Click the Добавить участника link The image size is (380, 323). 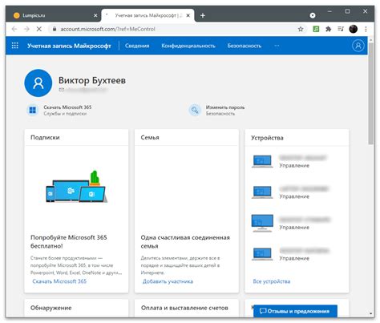(x=168, y=281)
